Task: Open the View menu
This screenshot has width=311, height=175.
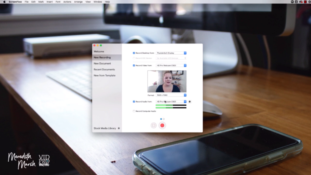Action: tap(88, 2)
